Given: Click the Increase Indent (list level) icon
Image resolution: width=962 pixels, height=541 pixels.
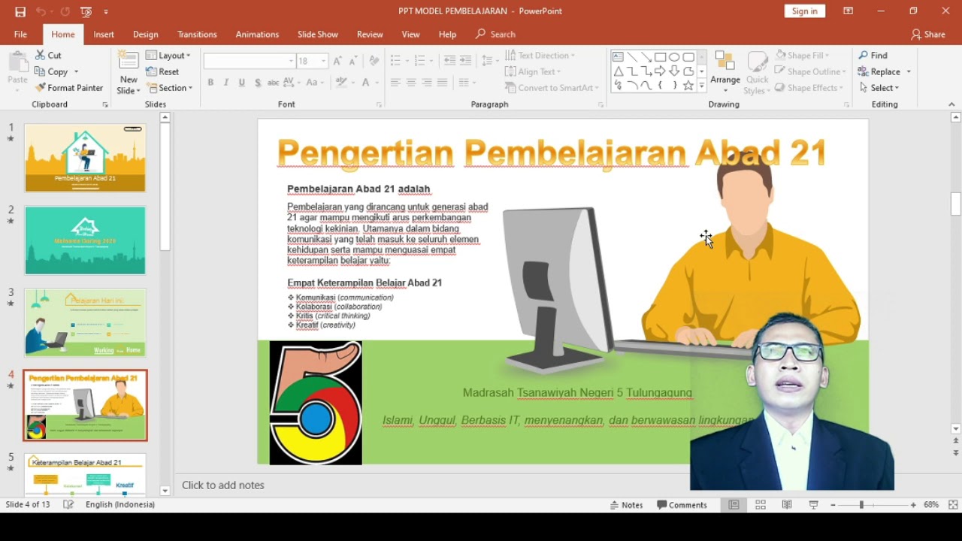Looking at the screenshot, I should coord(465,61).
